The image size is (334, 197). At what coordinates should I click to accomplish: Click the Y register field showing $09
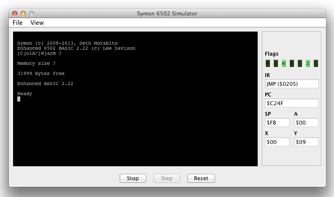click(306, 142)
